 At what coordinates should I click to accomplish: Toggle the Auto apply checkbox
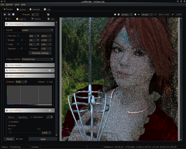(x=17, y=139)
